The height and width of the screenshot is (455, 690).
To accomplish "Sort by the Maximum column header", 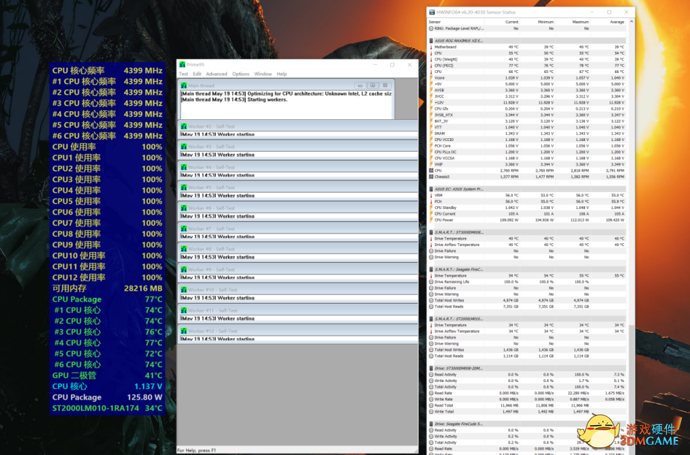I will 573,22.
